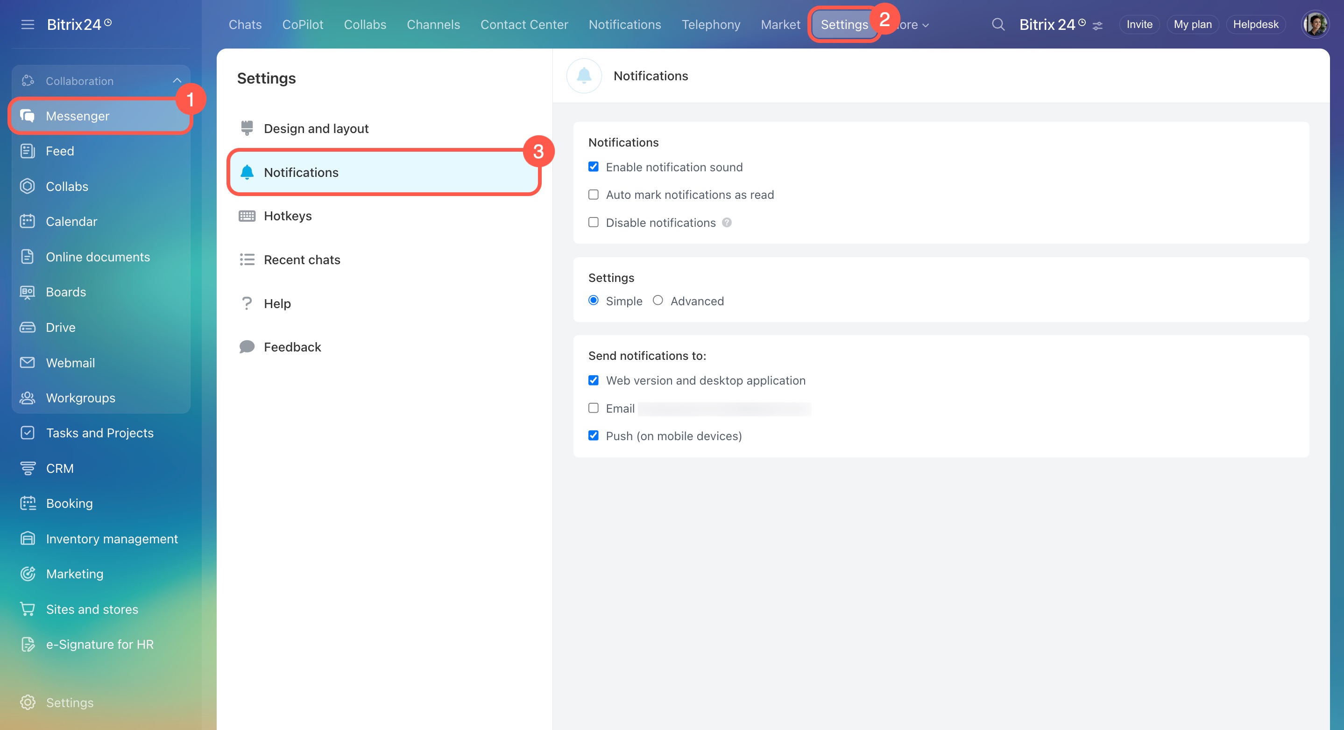The width and height of the screenshot is (1344, 730).
Task: Click the Invite button
Action: 1139,25
